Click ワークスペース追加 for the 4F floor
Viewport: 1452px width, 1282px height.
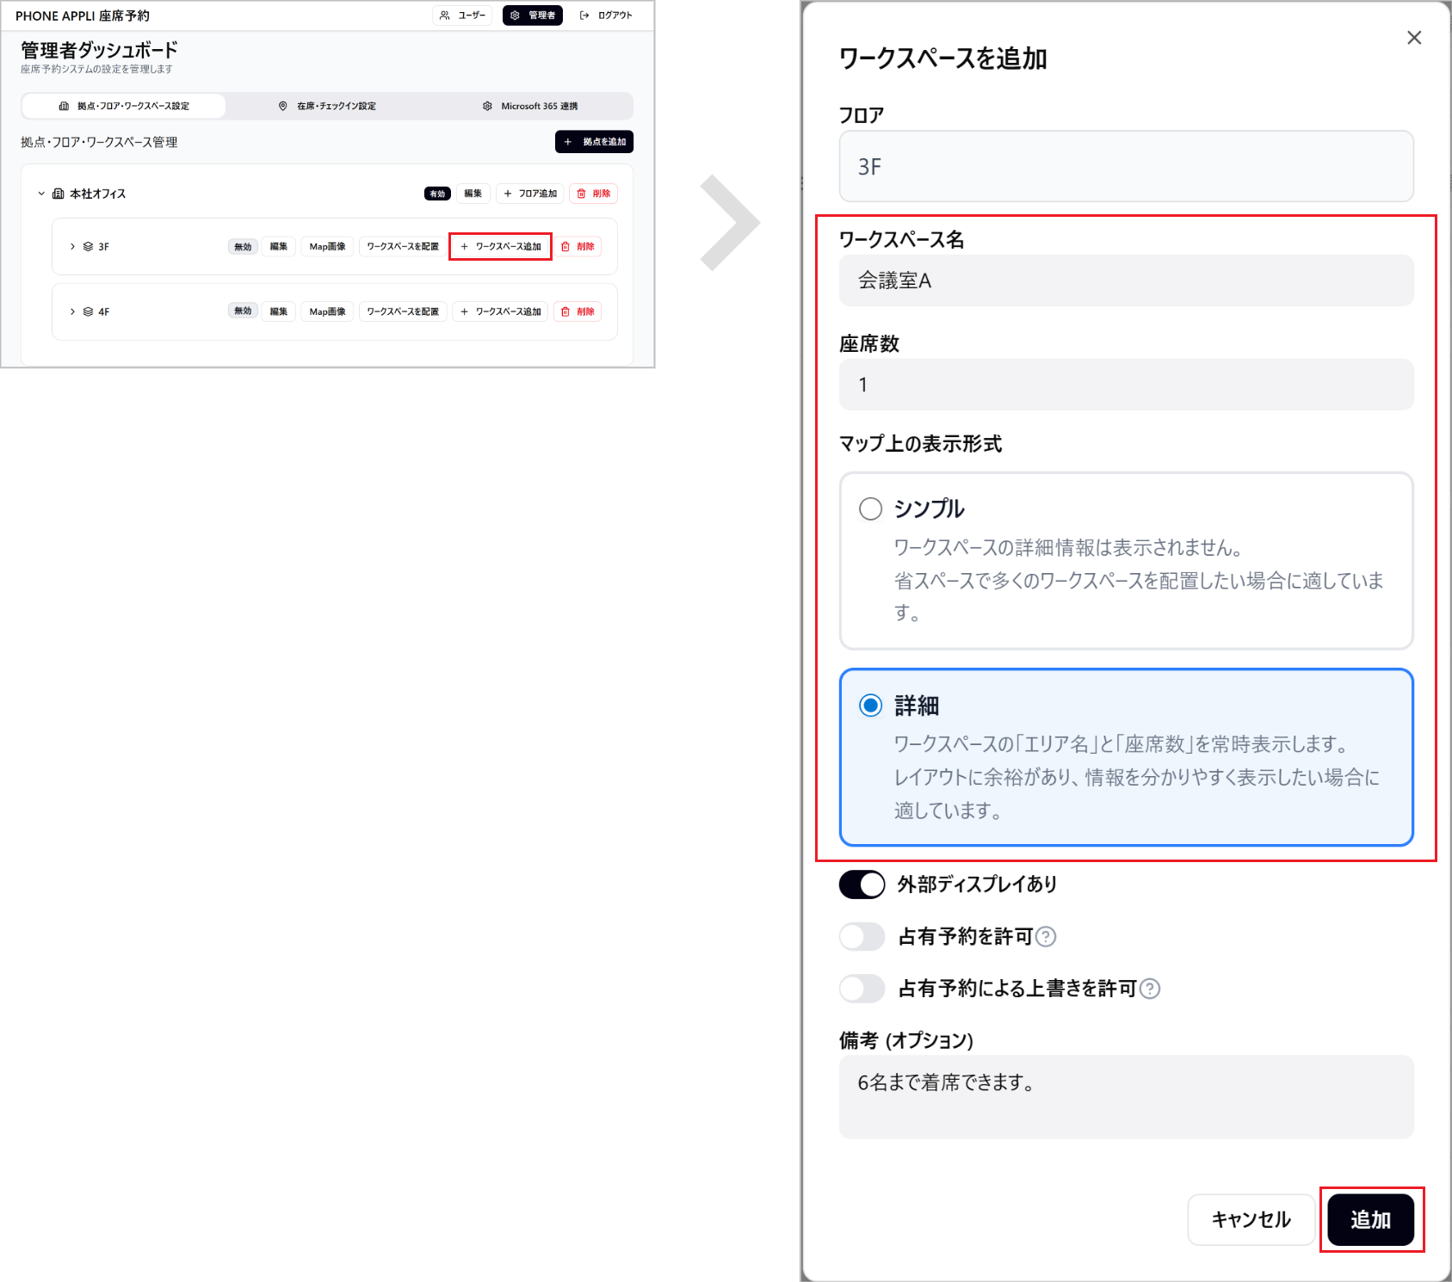501,311
